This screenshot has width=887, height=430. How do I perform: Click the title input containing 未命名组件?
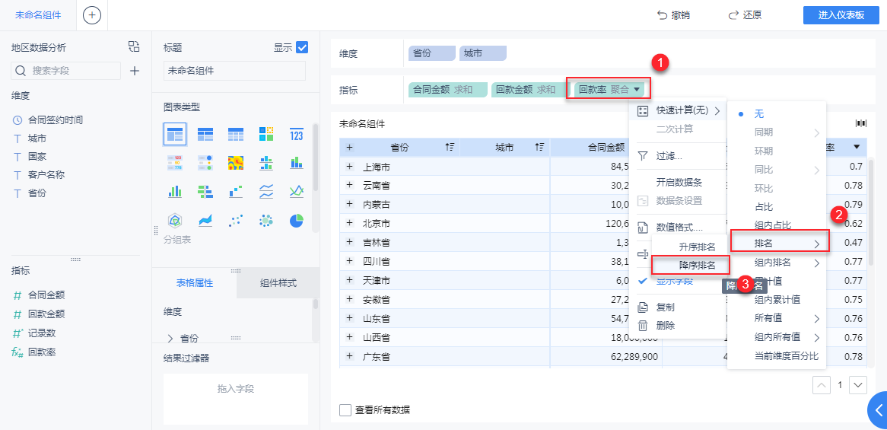click(234, 71)
